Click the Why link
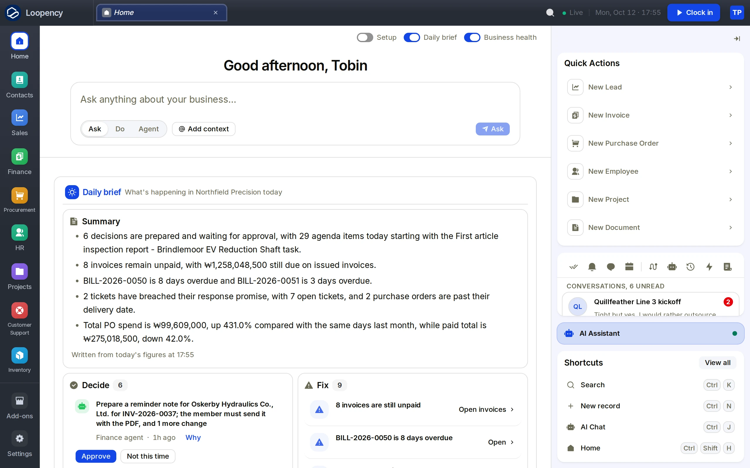 193,437
